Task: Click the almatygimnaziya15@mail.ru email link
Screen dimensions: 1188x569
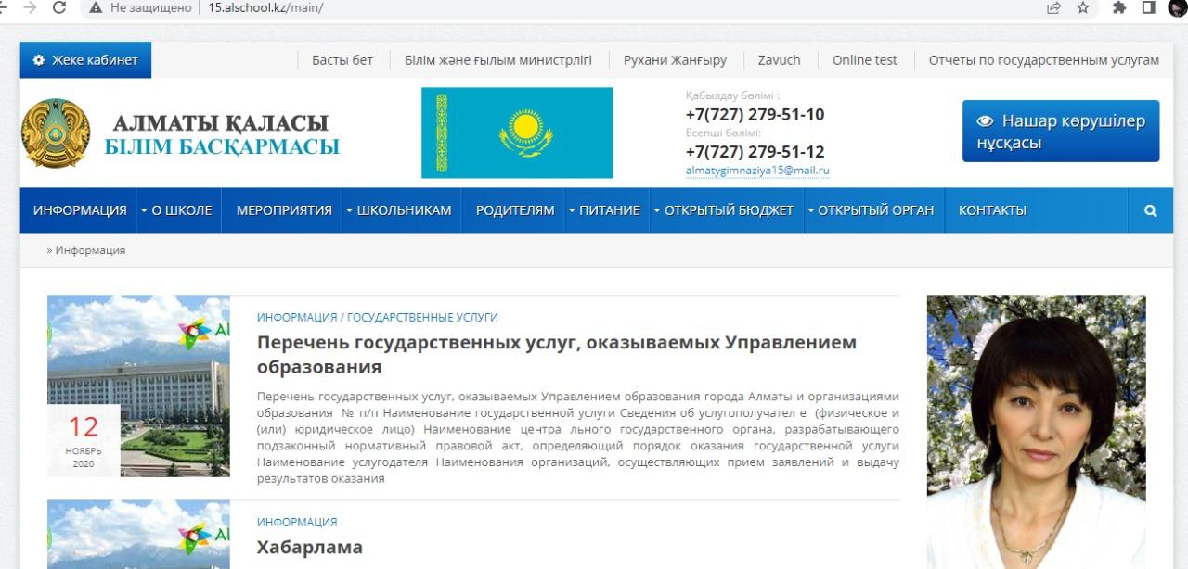Action: tap(756, 171)
